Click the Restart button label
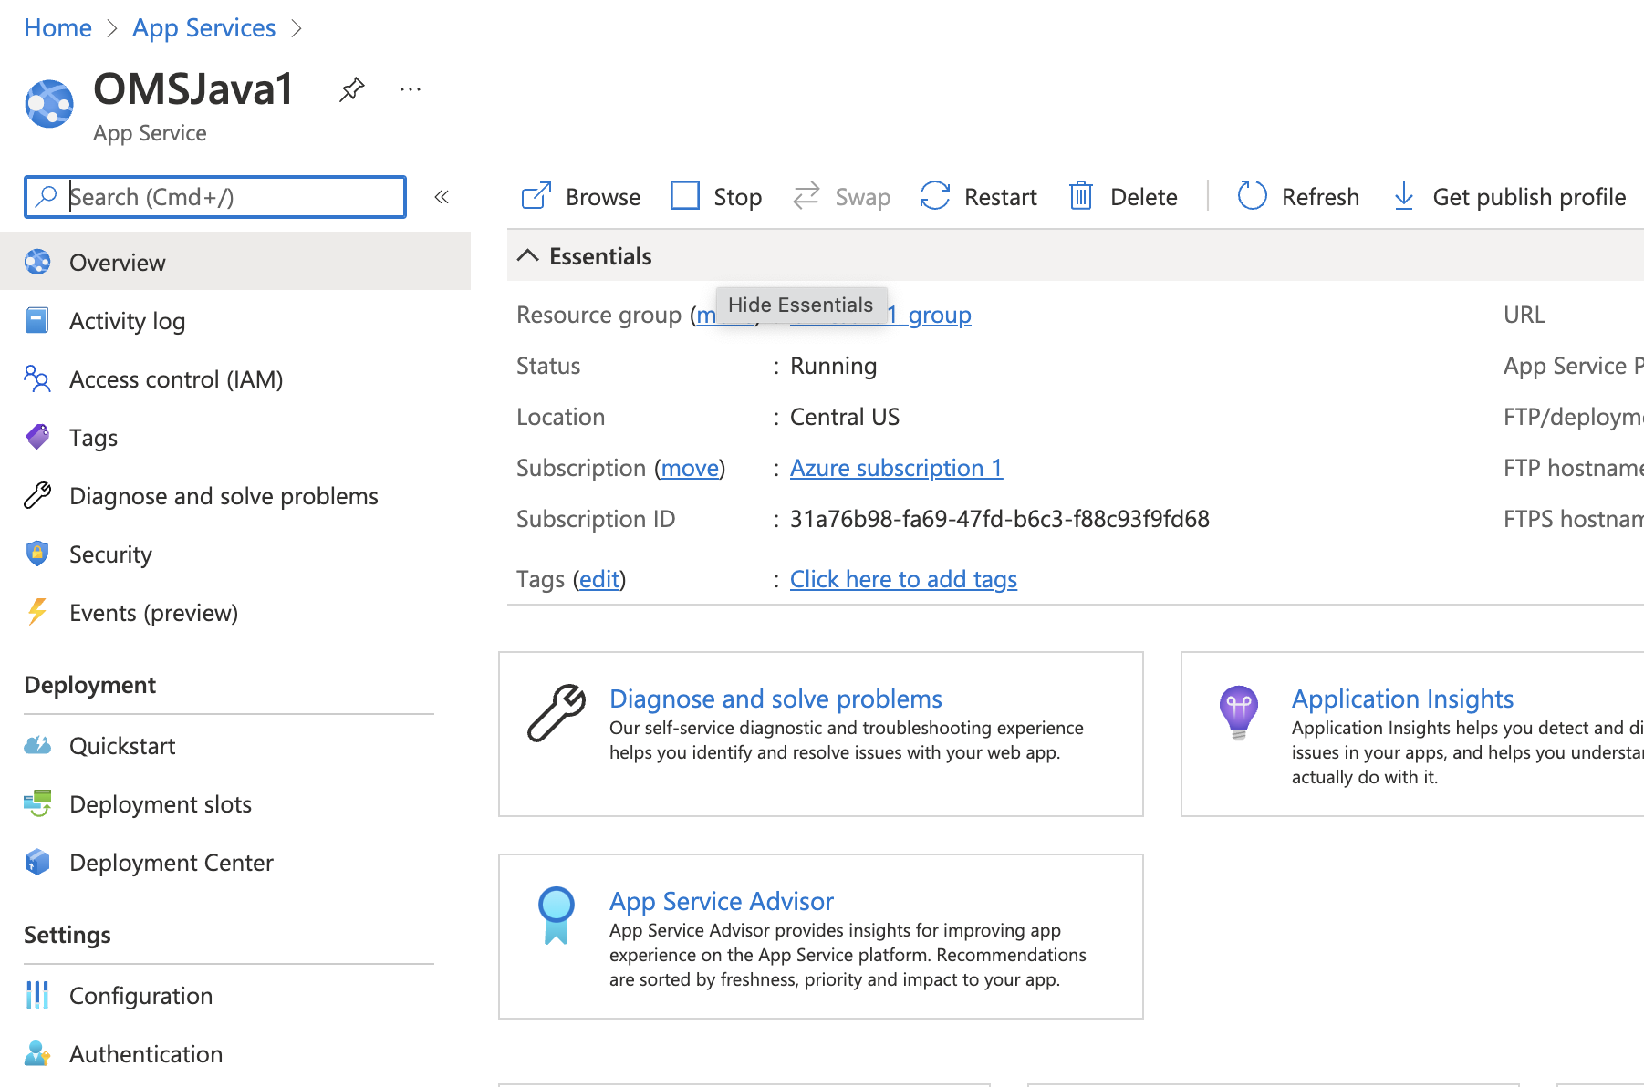This screenshot has width=1644, height=1087. pyautogui.click(x=1001, y=197)
